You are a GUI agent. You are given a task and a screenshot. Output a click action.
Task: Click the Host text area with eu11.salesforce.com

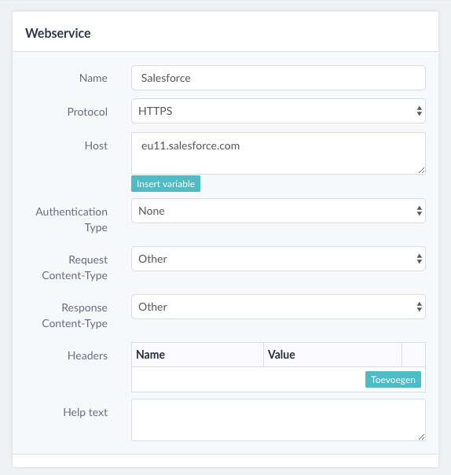pyautogui.click(x=278, y=153)
